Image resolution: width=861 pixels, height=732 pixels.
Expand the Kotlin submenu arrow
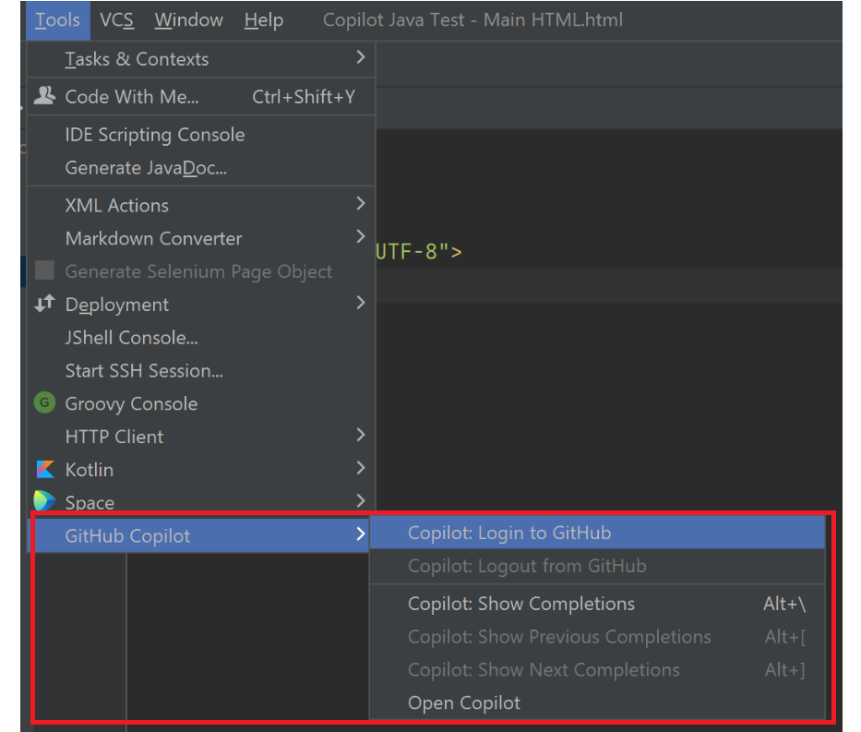[x=360, y=468]
